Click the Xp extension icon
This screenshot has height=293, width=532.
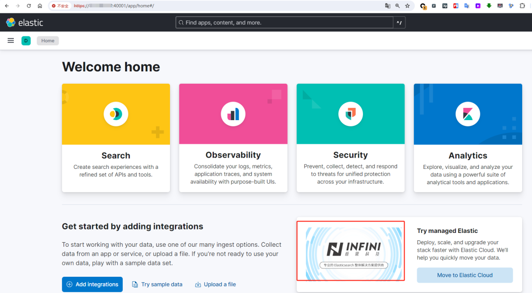tap(445, 6)
